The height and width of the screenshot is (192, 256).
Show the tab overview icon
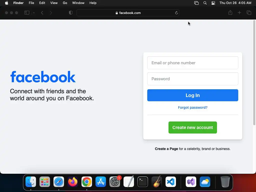pyautogui.click(x=249, y=12)
